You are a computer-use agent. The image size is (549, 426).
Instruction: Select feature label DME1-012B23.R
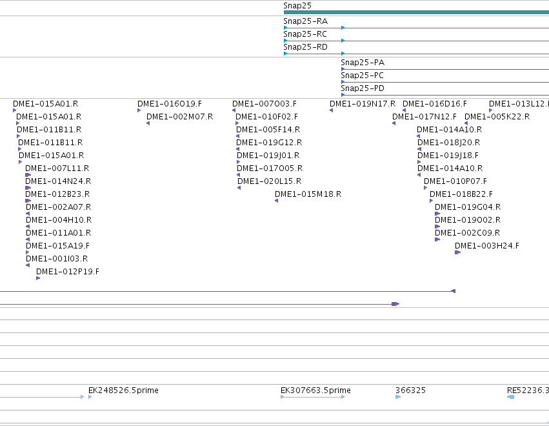(x=57, y=194)
